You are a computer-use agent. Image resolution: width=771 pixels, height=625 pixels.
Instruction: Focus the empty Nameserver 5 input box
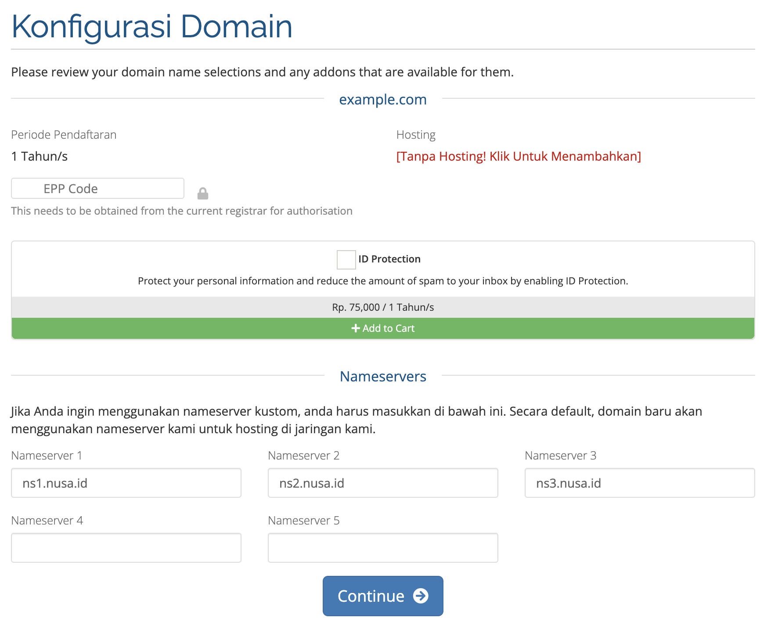[383, 548]
